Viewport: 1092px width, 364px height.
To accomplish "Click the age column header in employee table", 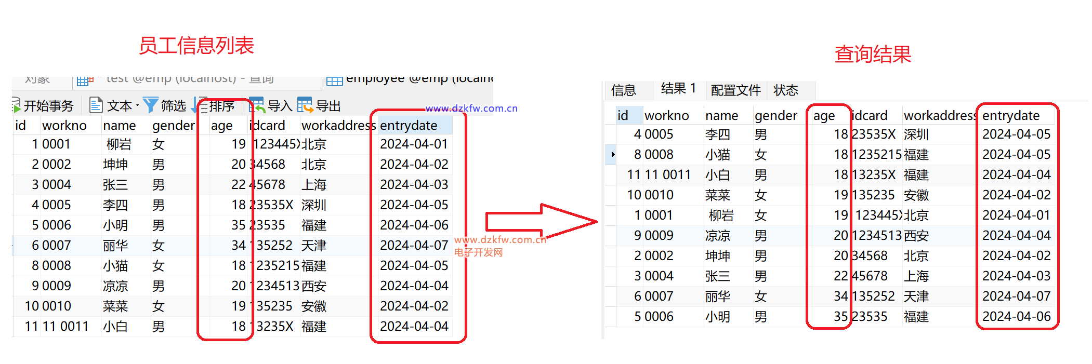I will (x=222, y=126).
